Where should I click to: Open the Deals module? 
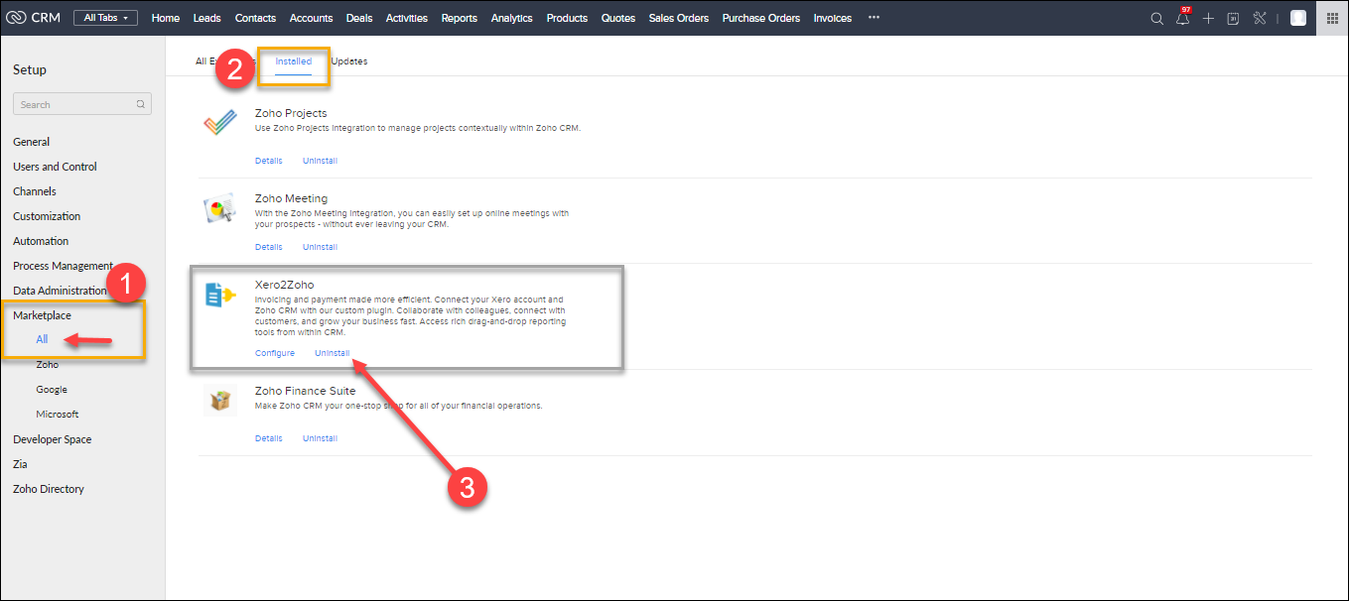point(359,18)
